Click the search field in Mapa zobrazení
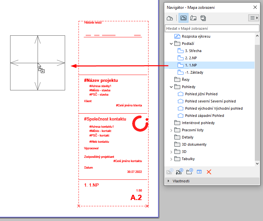This screenshot has height=221, width=263. click(x=212, y=28)
